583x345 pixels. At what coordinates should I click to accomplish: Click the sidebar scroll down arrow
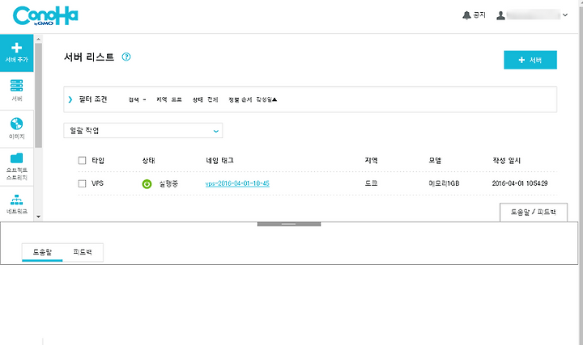tap(38, 217)
